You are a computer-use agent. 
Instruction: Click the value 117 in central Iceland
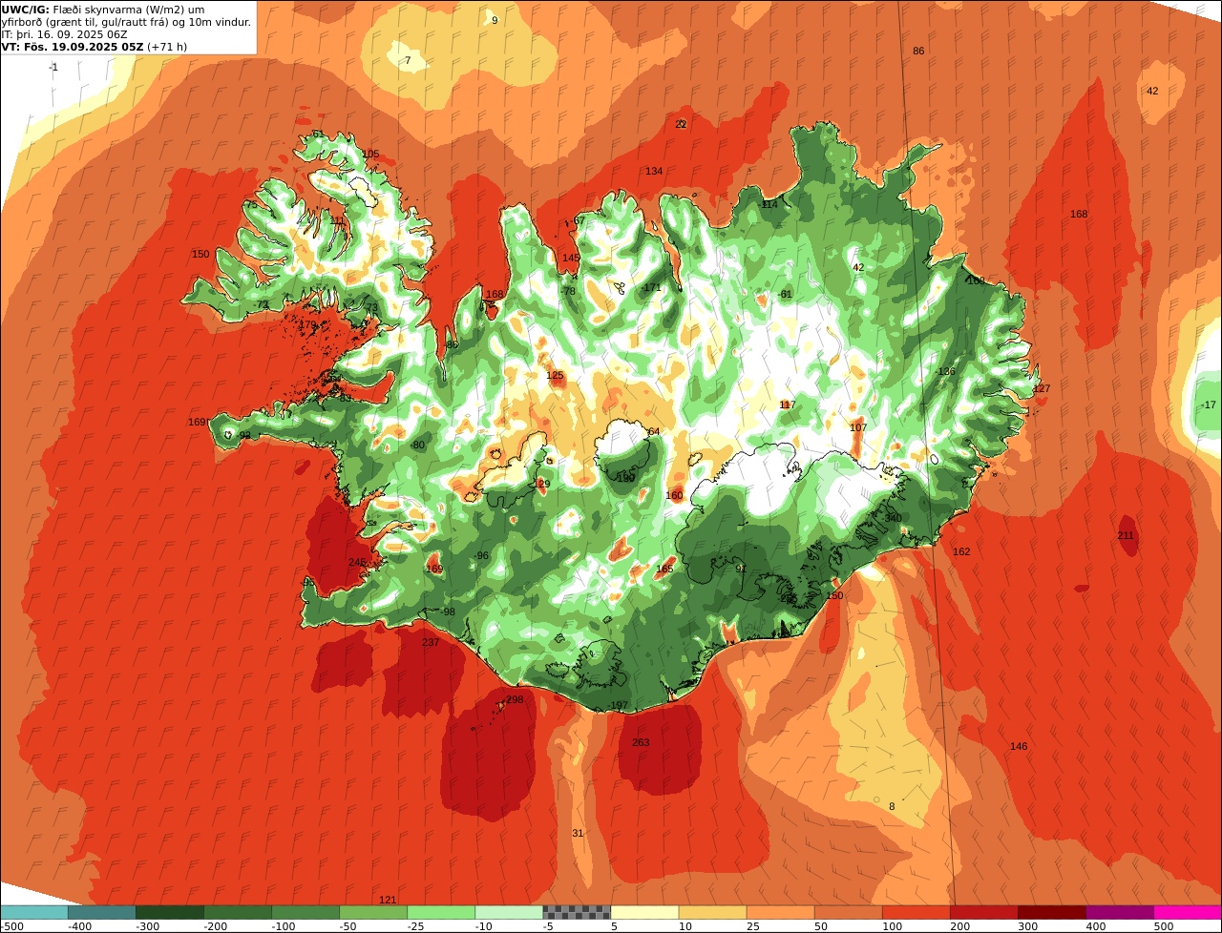coord(788,405)
